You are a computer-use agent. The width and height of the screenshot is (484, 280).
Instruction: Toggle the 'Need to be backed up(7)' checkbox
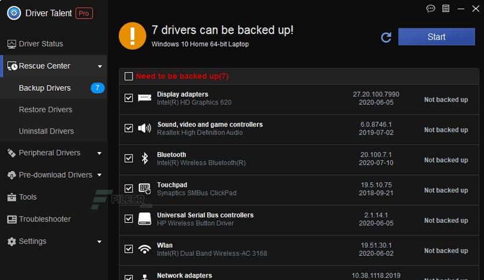pos(129,76)
